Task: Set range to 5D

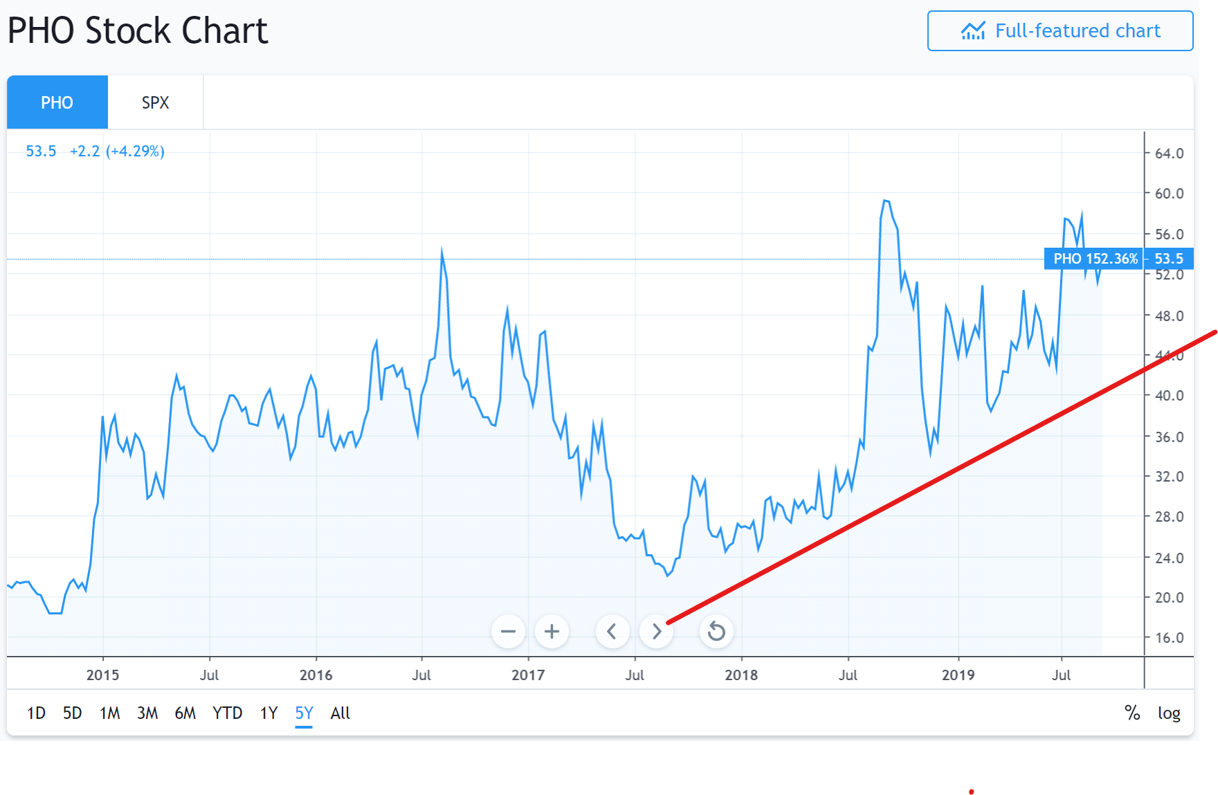Action: pos(72,713)
